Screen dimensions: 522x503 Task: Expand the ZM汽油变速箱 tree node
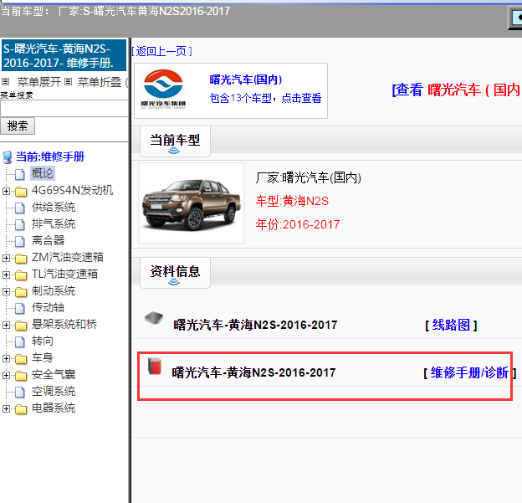[6, 258]
